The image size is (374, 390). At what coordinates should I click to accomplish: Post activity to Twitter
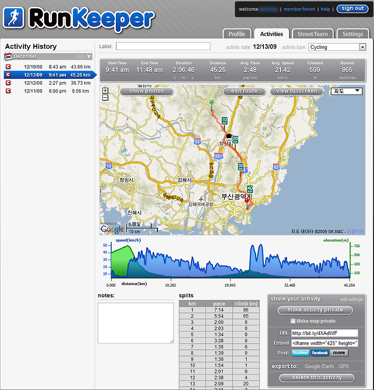301,353
